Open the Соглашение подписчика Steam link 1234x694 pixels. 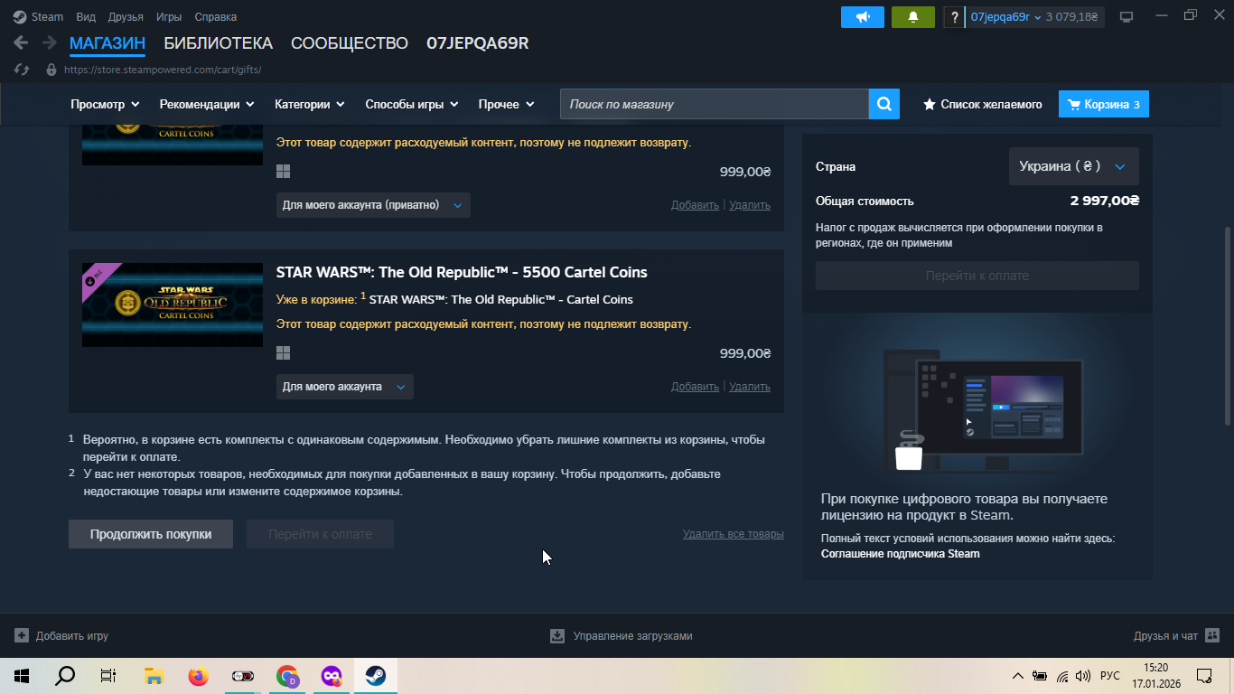click(900, 554)
